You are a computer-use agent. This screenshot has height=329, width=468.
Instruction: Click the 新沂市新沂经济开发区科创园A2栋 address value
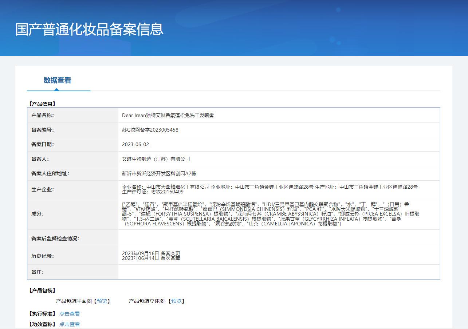pos(159,173)
